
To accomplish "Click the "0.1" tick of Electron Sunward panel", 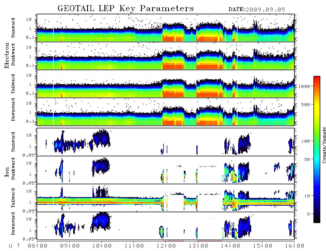I will pyautogui.click(x=30, y=37).
